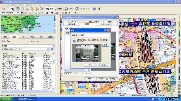Click the post office photo preview
181x101 pixels.
87,53
